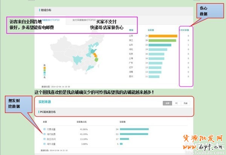This screenshot has width=226, height=155.
Task: Switch to 支付买家数排行TOP10 tab
Action: tap(81, 19)
